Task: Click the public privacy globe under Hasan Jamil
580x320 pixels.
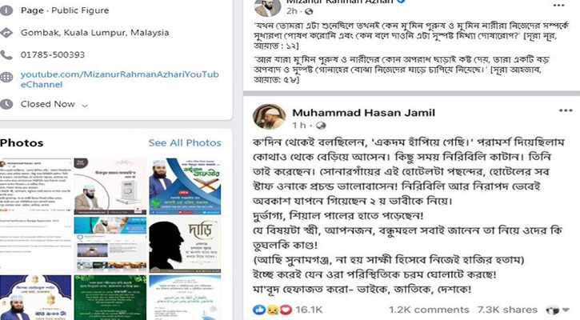Action: [x=320, y=126]
